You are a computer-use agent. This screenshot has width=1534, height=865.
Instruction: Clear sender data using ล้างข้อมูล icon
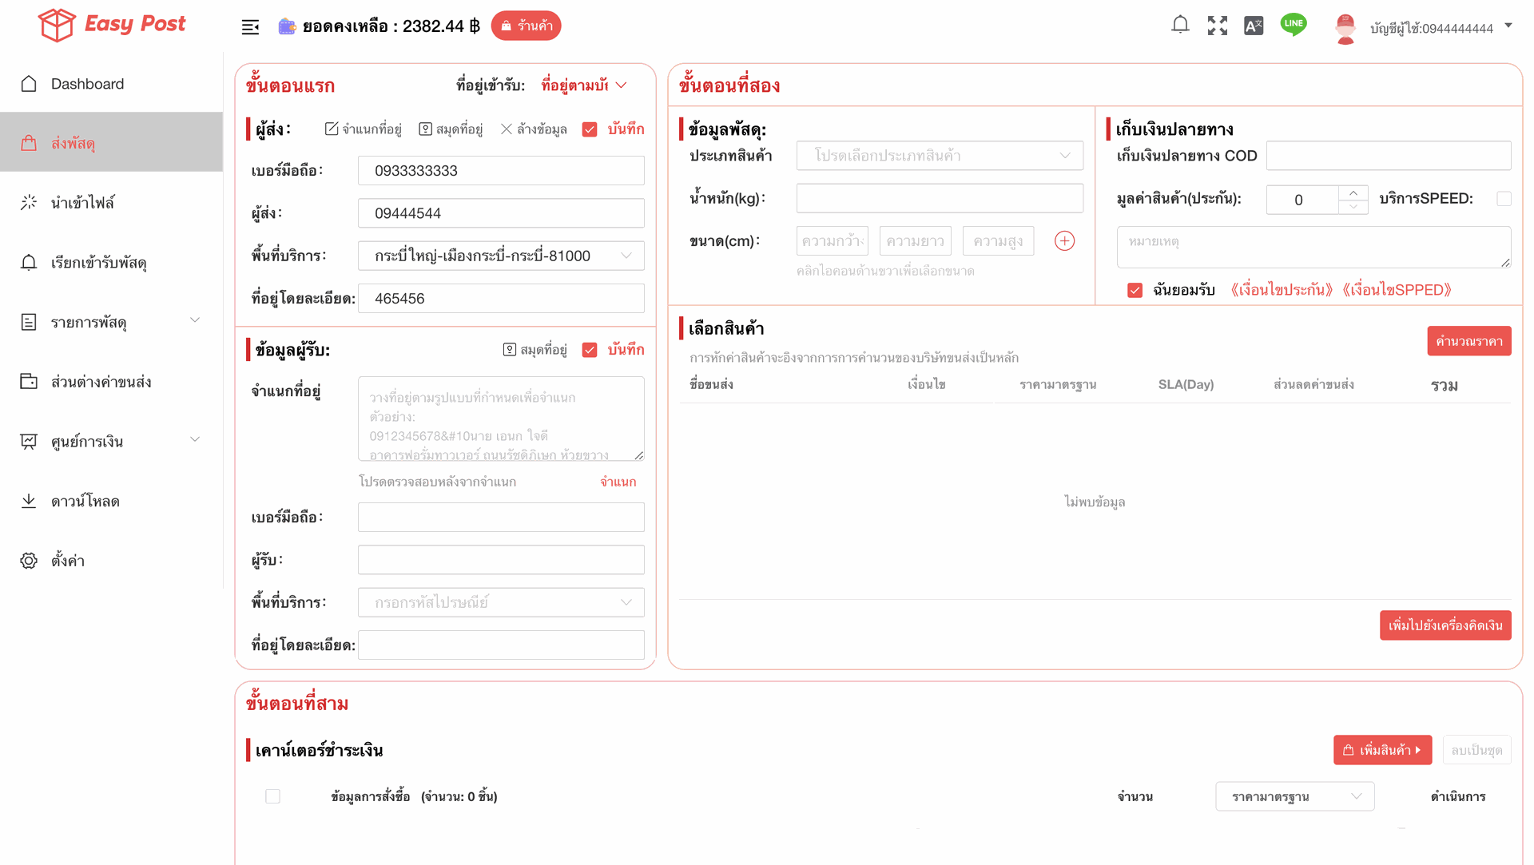[505, 129]
